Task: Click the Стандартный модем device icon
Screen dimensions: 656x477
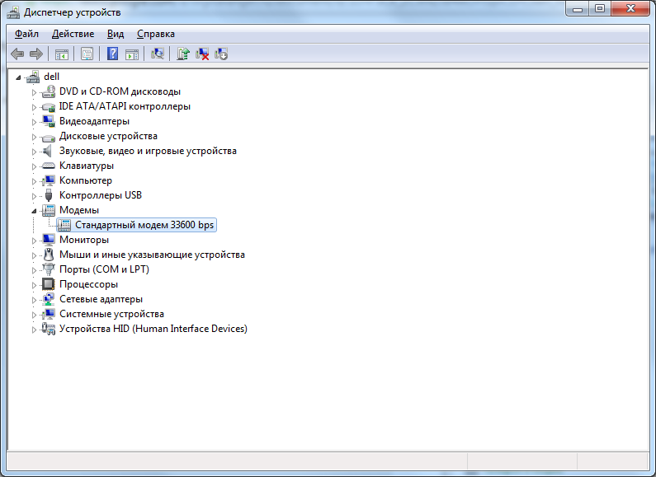Action: [64, 225]
